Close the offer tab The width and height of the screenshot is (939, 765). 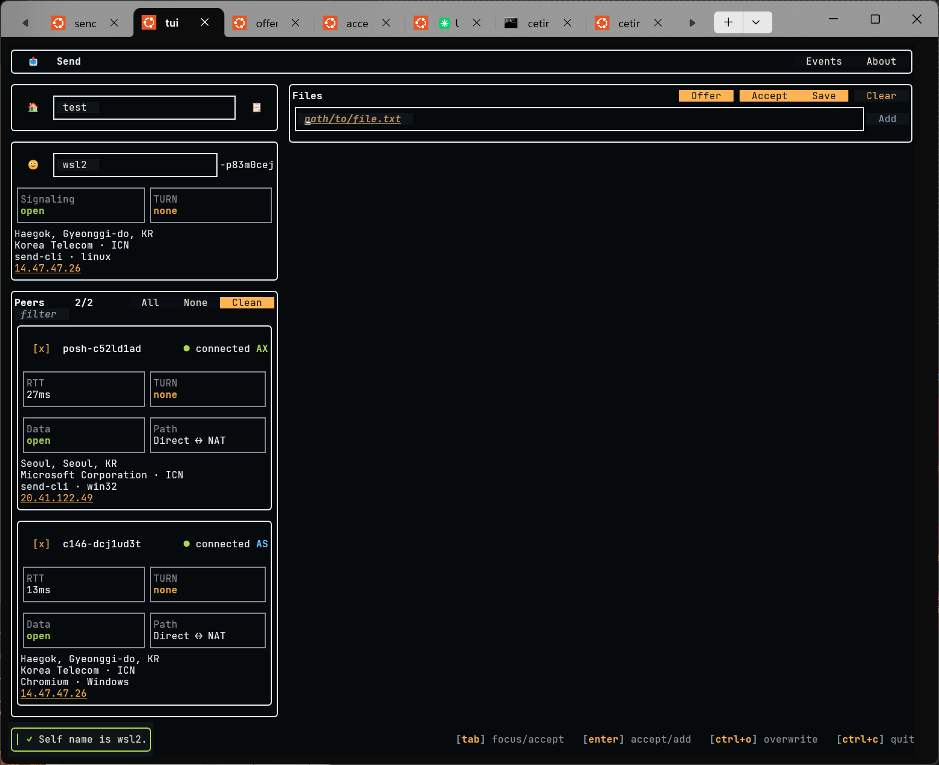(x=295, y=23)
